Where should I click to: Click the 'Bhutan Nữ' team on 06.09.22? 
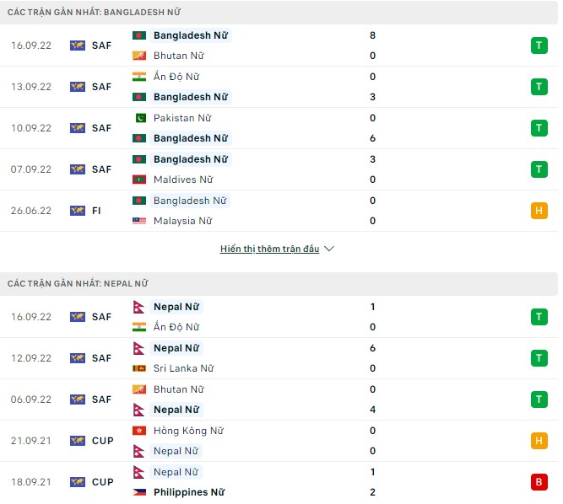[178, 389]
